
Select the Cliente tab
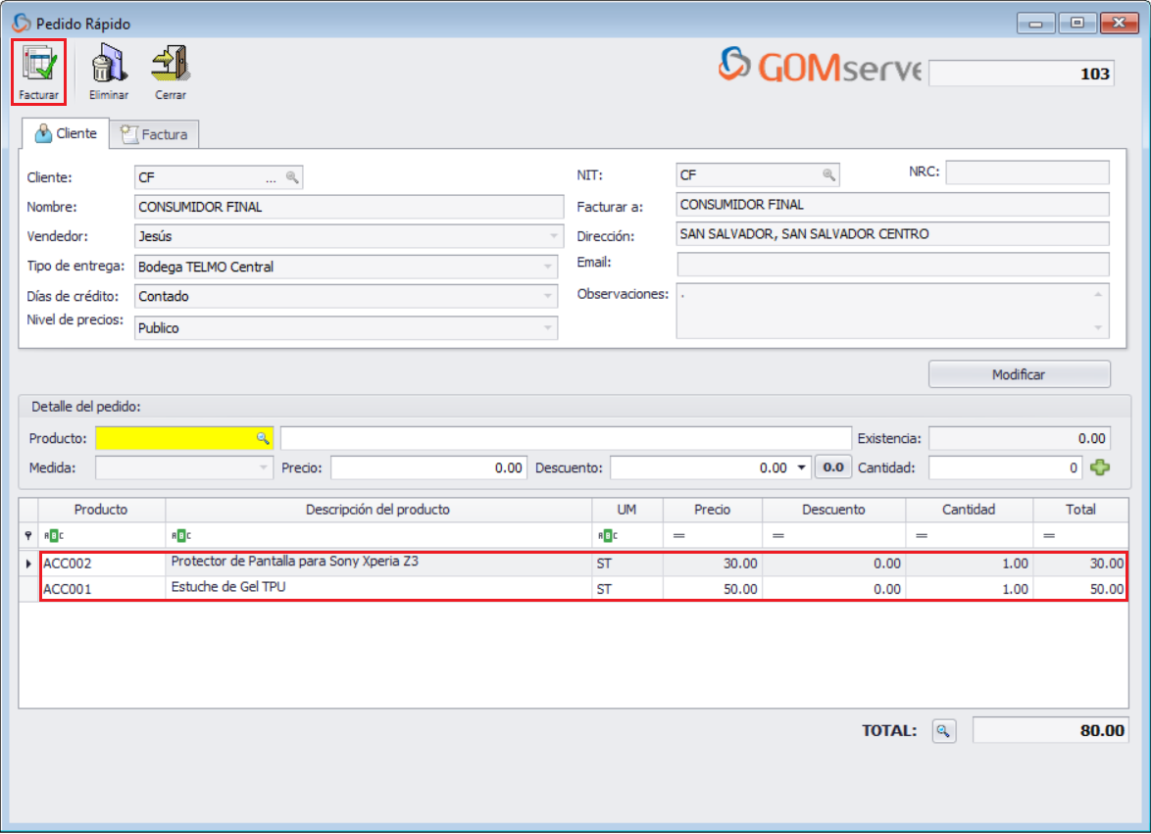65,133
